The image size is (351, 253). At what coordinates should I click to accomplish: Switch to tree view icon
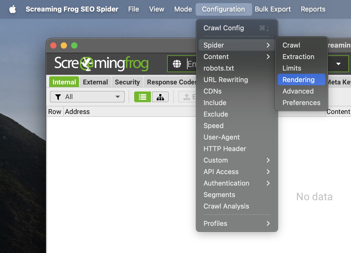click(160, 97)
